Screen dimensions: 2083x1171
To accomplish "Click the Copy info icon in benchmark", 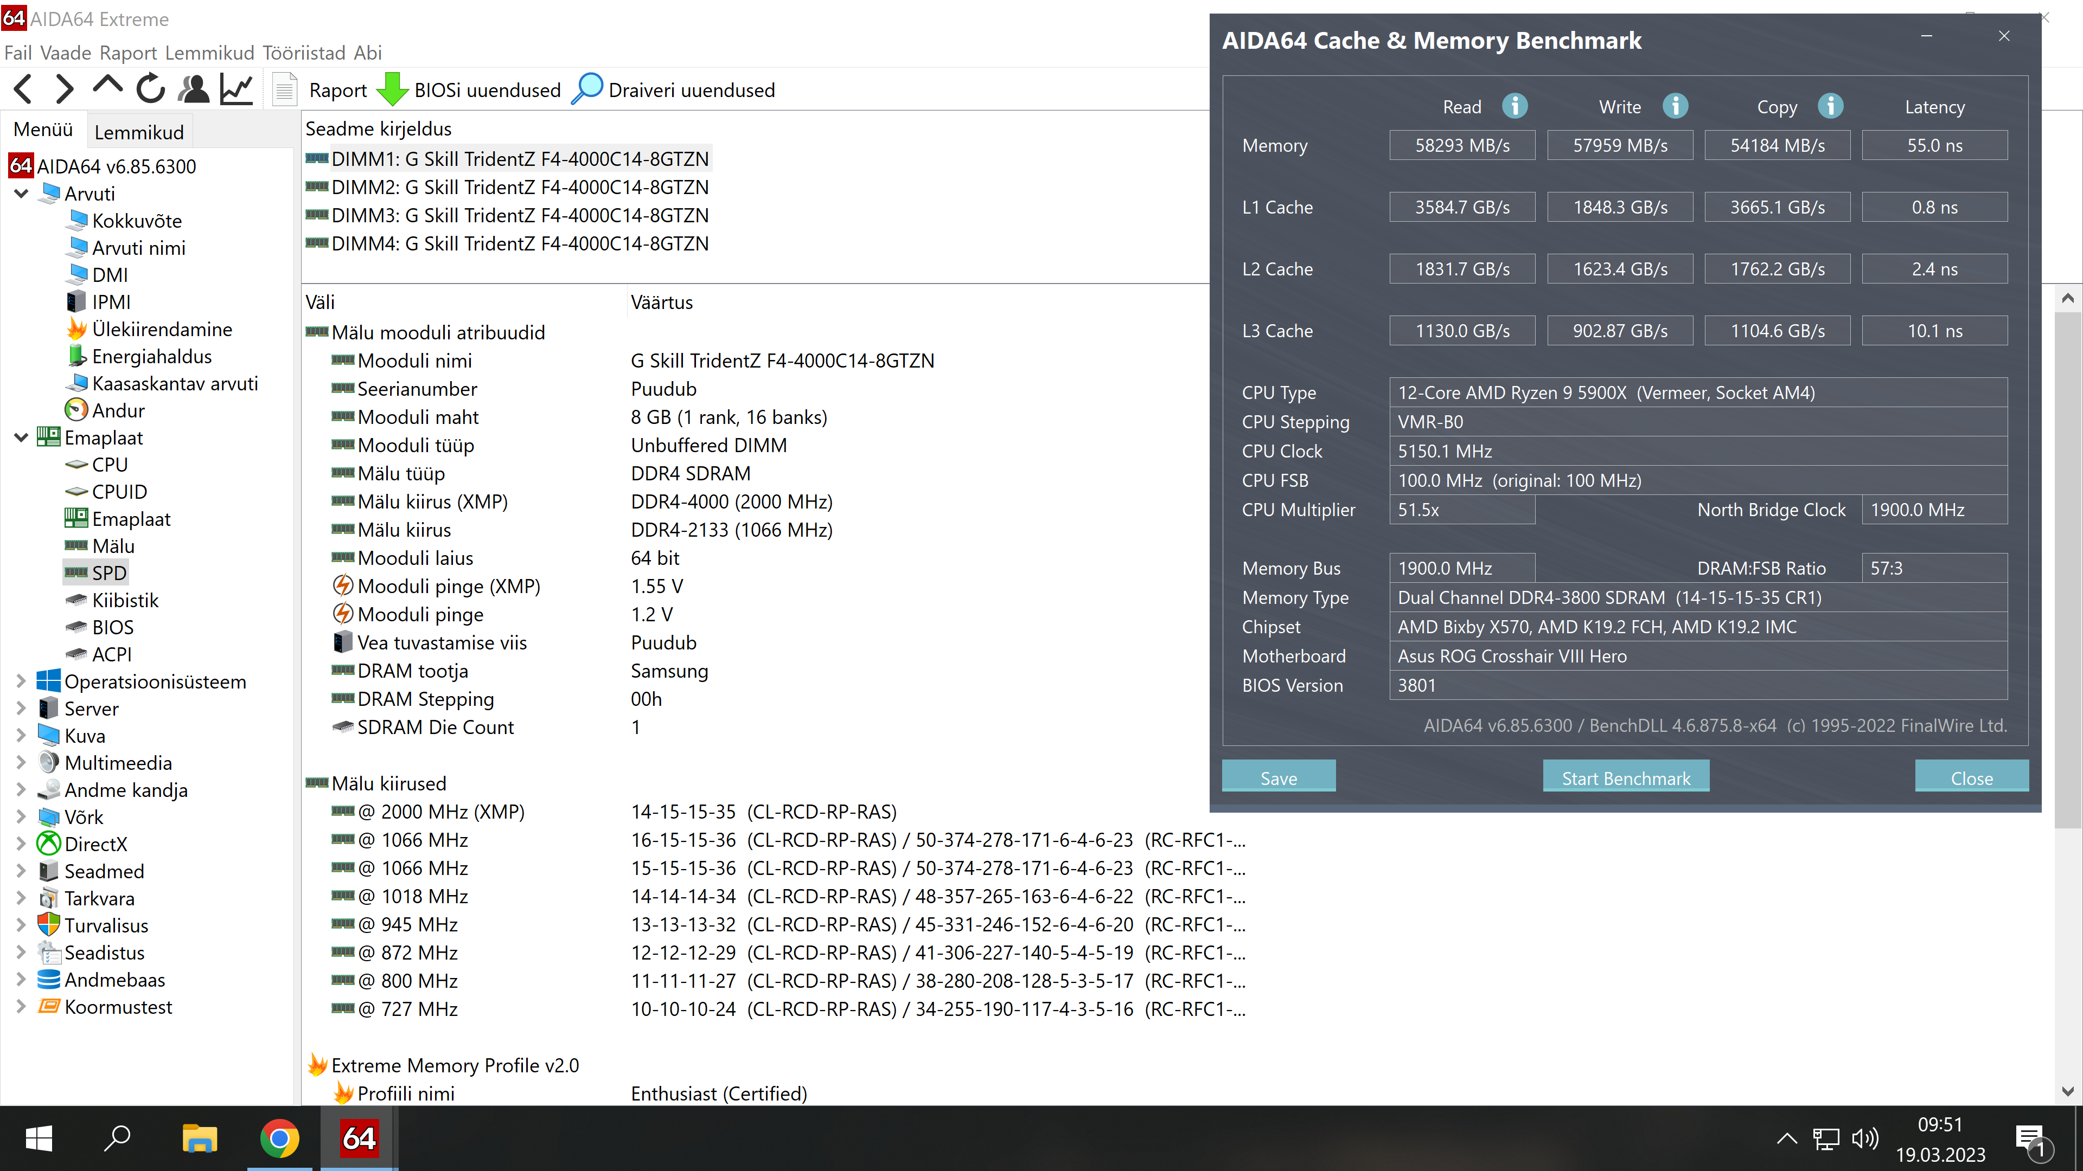I will coord(1831,106).
